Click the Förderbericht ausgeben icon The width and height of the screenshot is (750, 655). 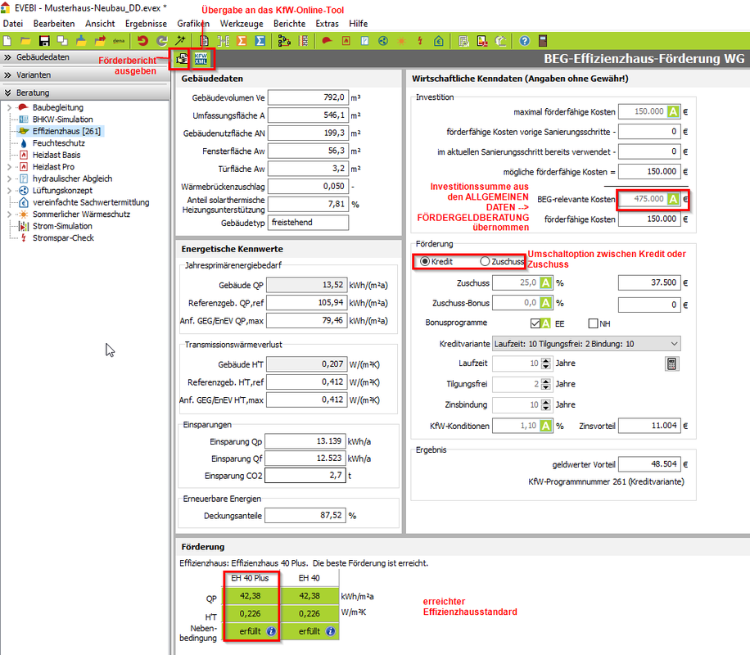[182, 59]
